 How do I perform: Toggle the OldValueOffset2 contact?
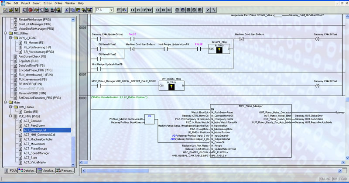coord(99,59)
